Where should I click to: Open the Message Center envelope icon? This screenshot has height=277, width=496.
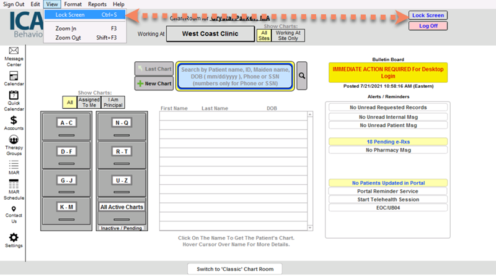(x=14, y=51)
